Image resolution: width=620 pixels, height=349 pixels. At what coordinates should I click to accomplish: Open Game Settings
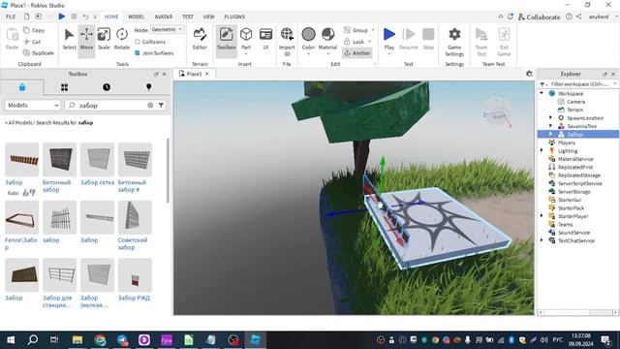pos(454,42)
